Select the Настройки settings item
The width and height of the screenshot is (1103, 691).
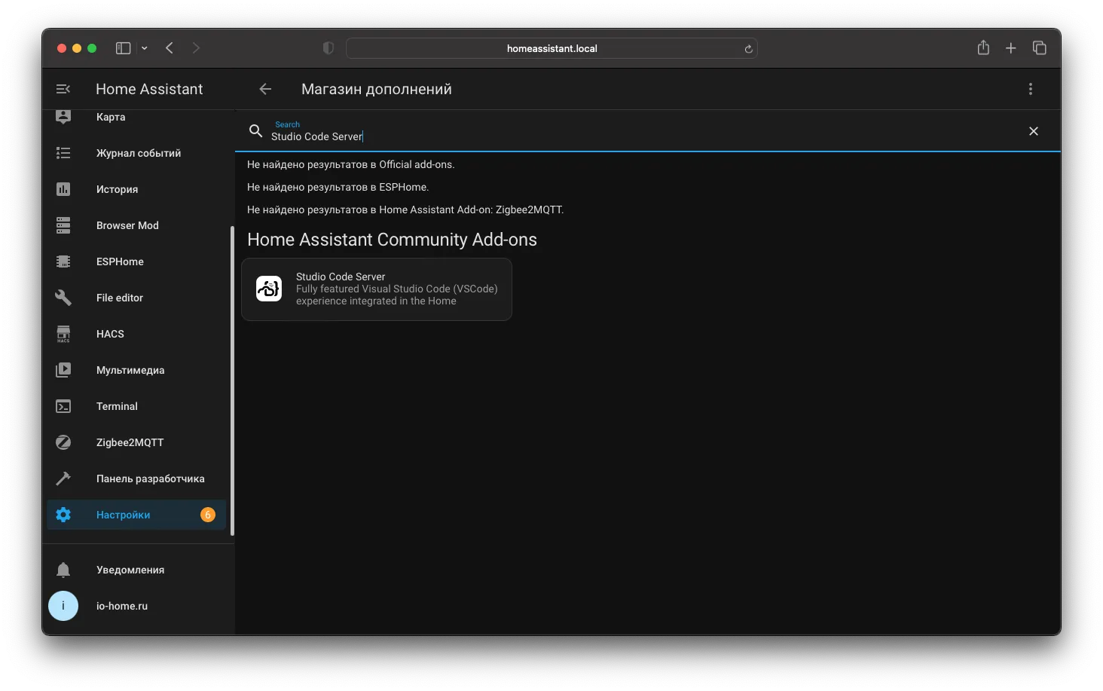pos(136,515)
